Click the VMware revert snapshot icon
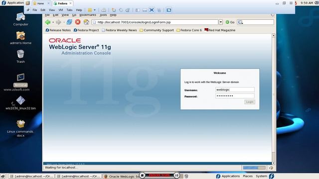Viewport: 319px width, 179px height. point(121,10)
